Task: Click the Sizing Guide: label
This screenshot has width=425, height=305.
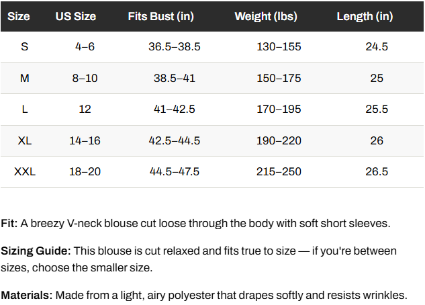Action: (36, 251)
